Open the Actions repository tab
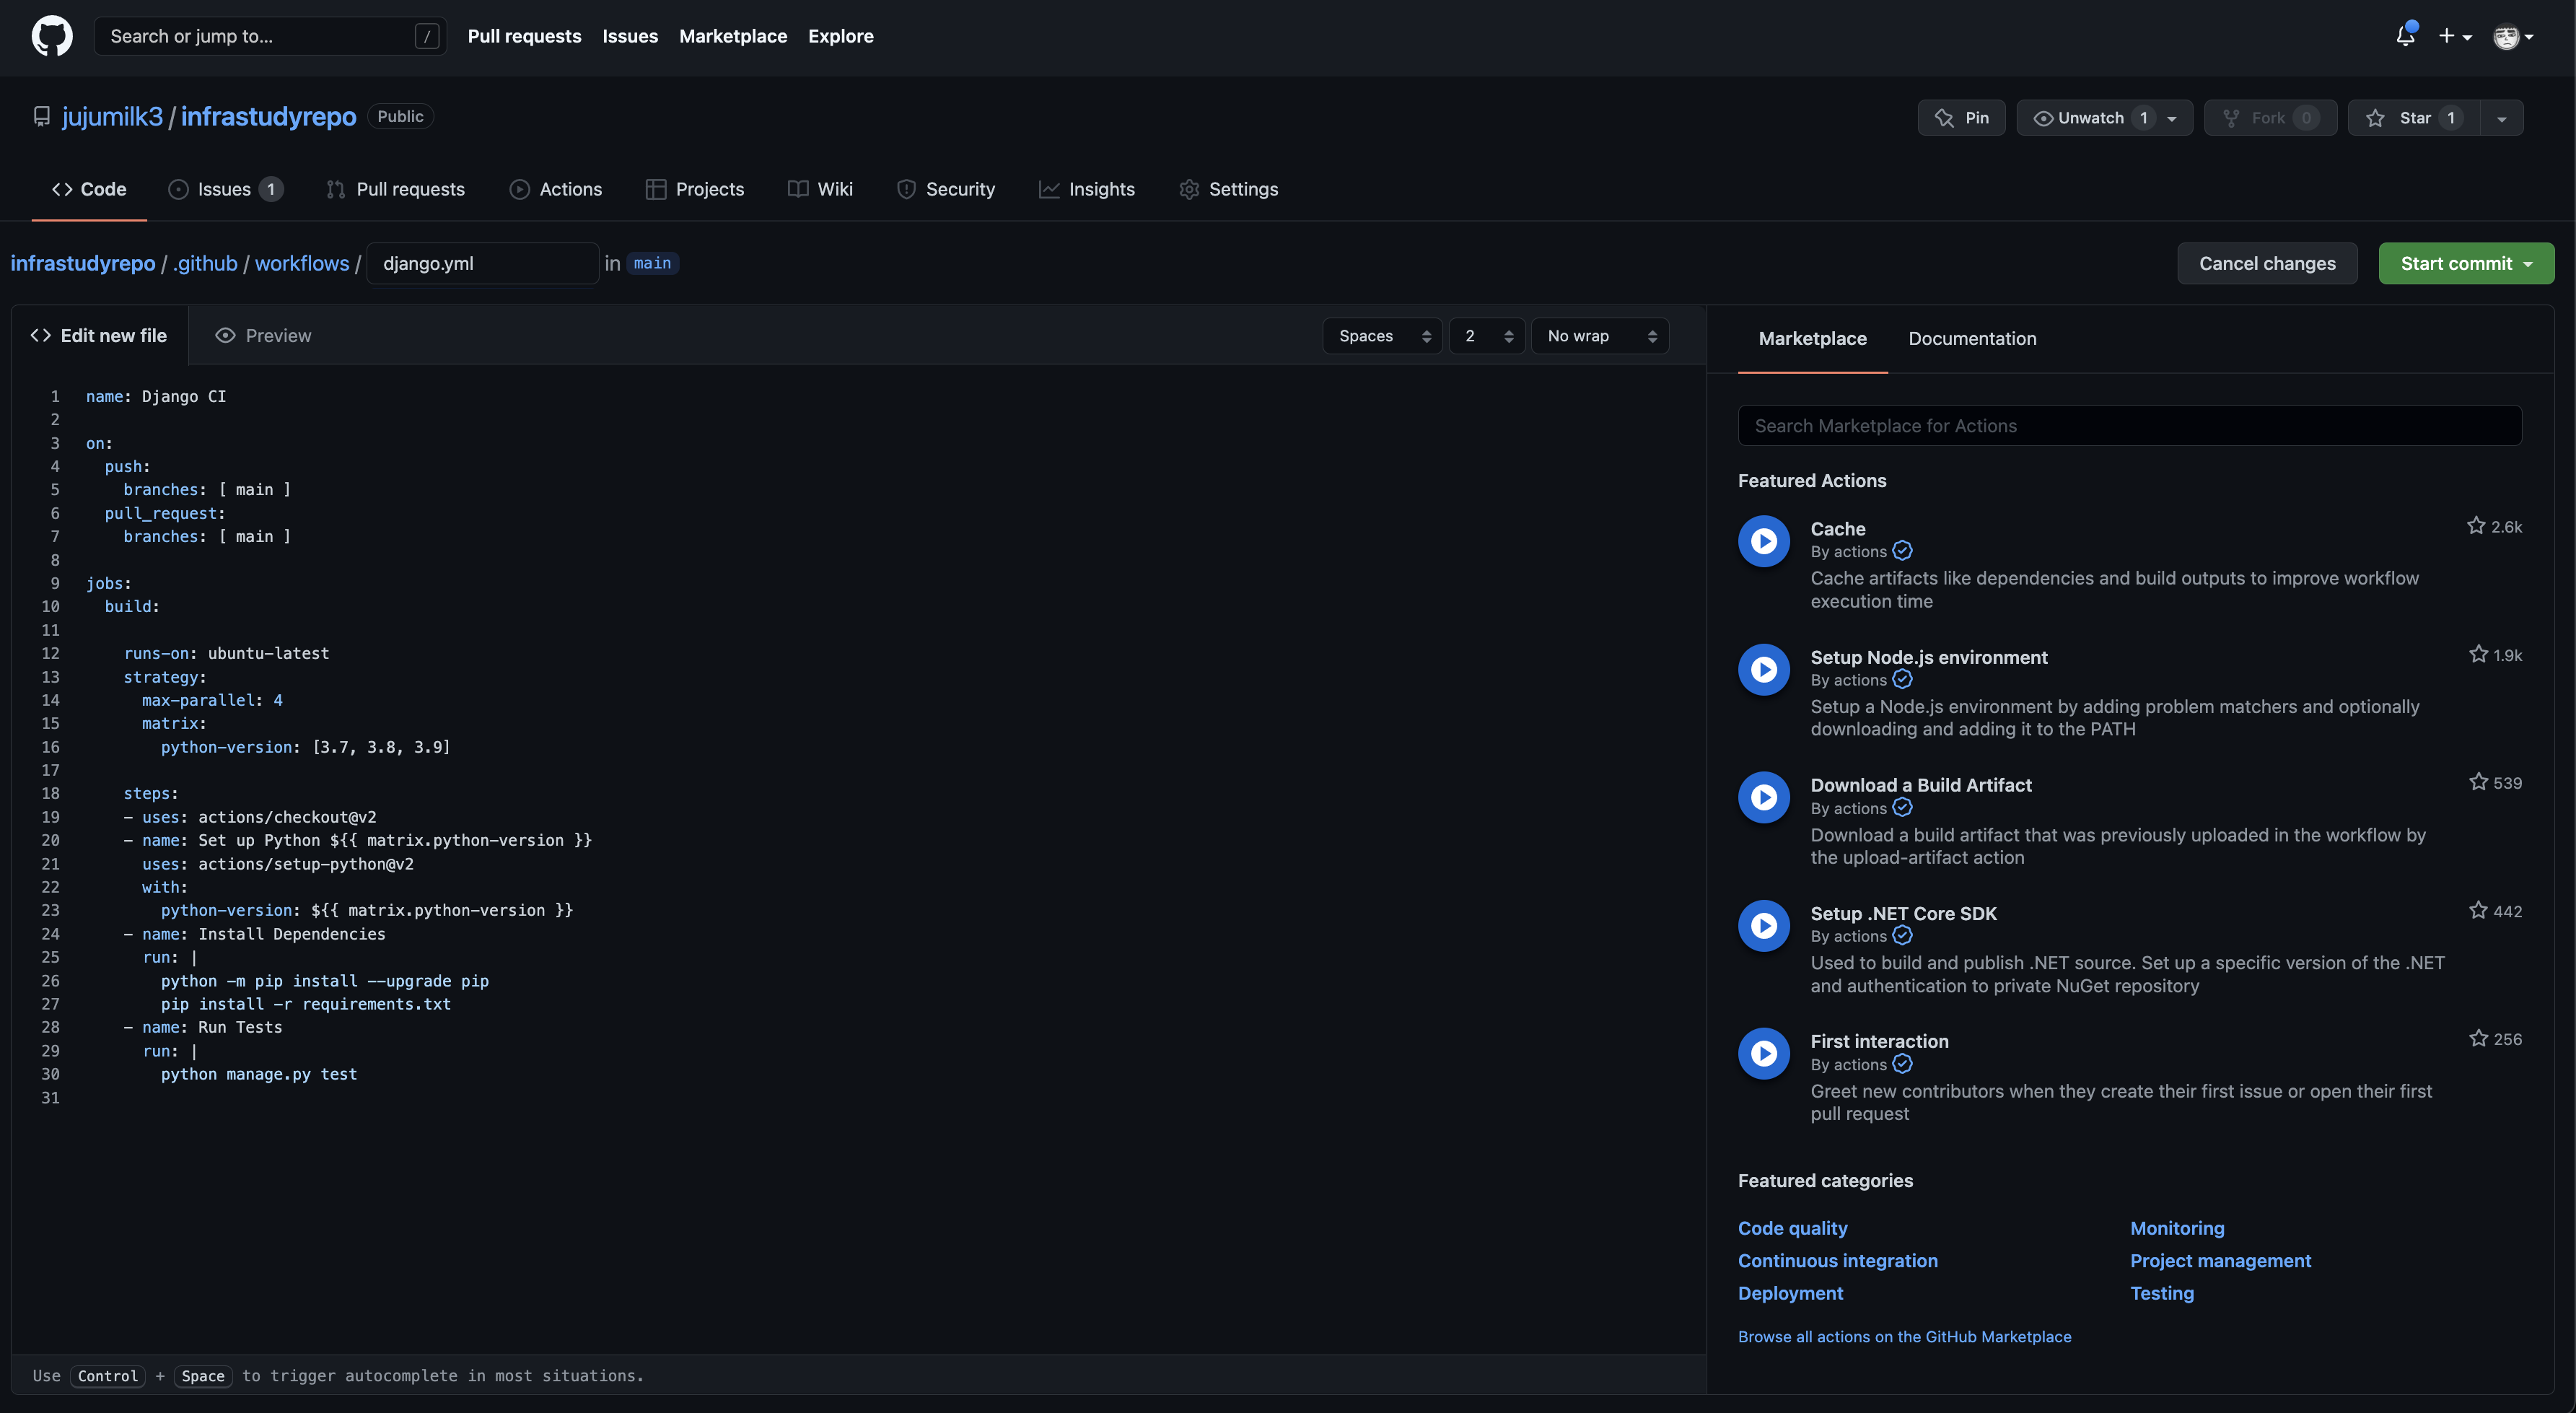Image resolution: width=2576 pixels, height=1413 pixels. (556, 189)
